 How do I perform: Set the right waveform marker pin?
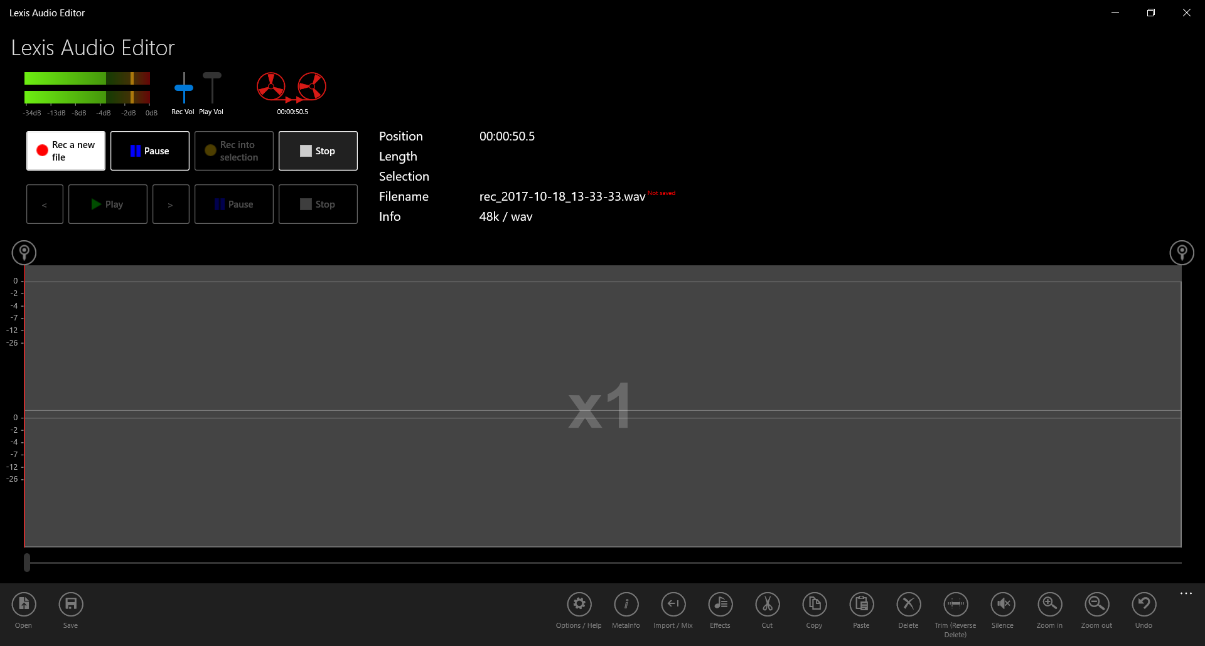click(1182, 252)
